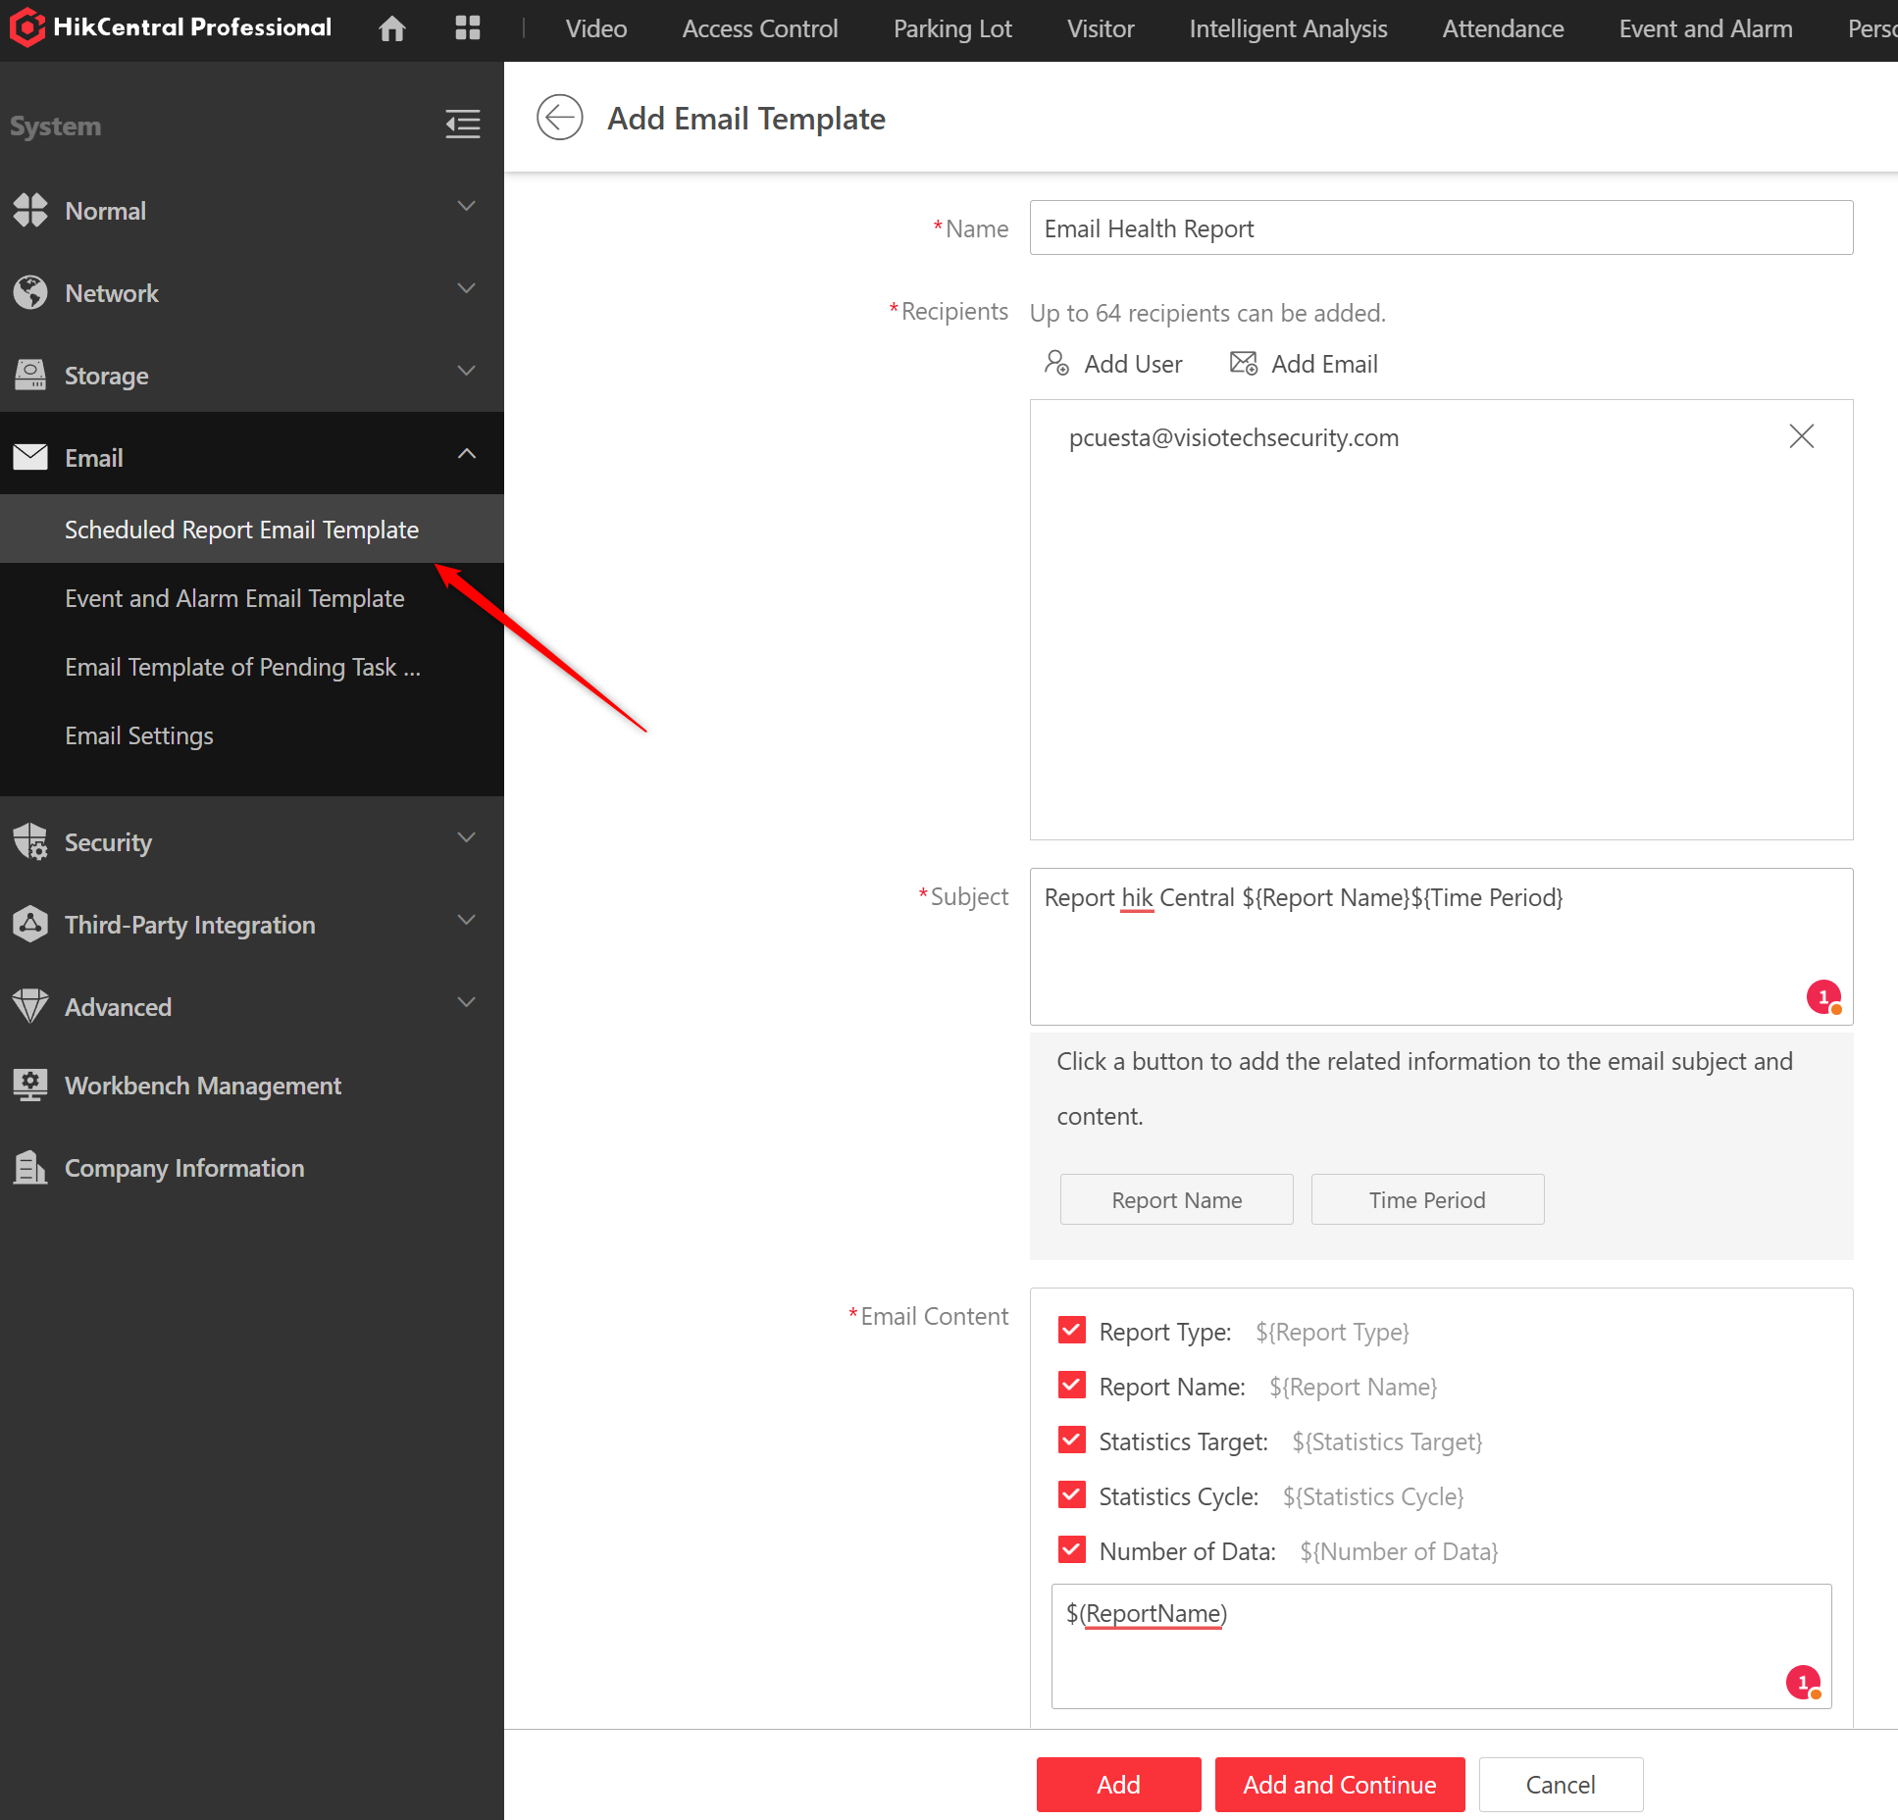
Task: Click the Name input field
Action: (1441, 227)
